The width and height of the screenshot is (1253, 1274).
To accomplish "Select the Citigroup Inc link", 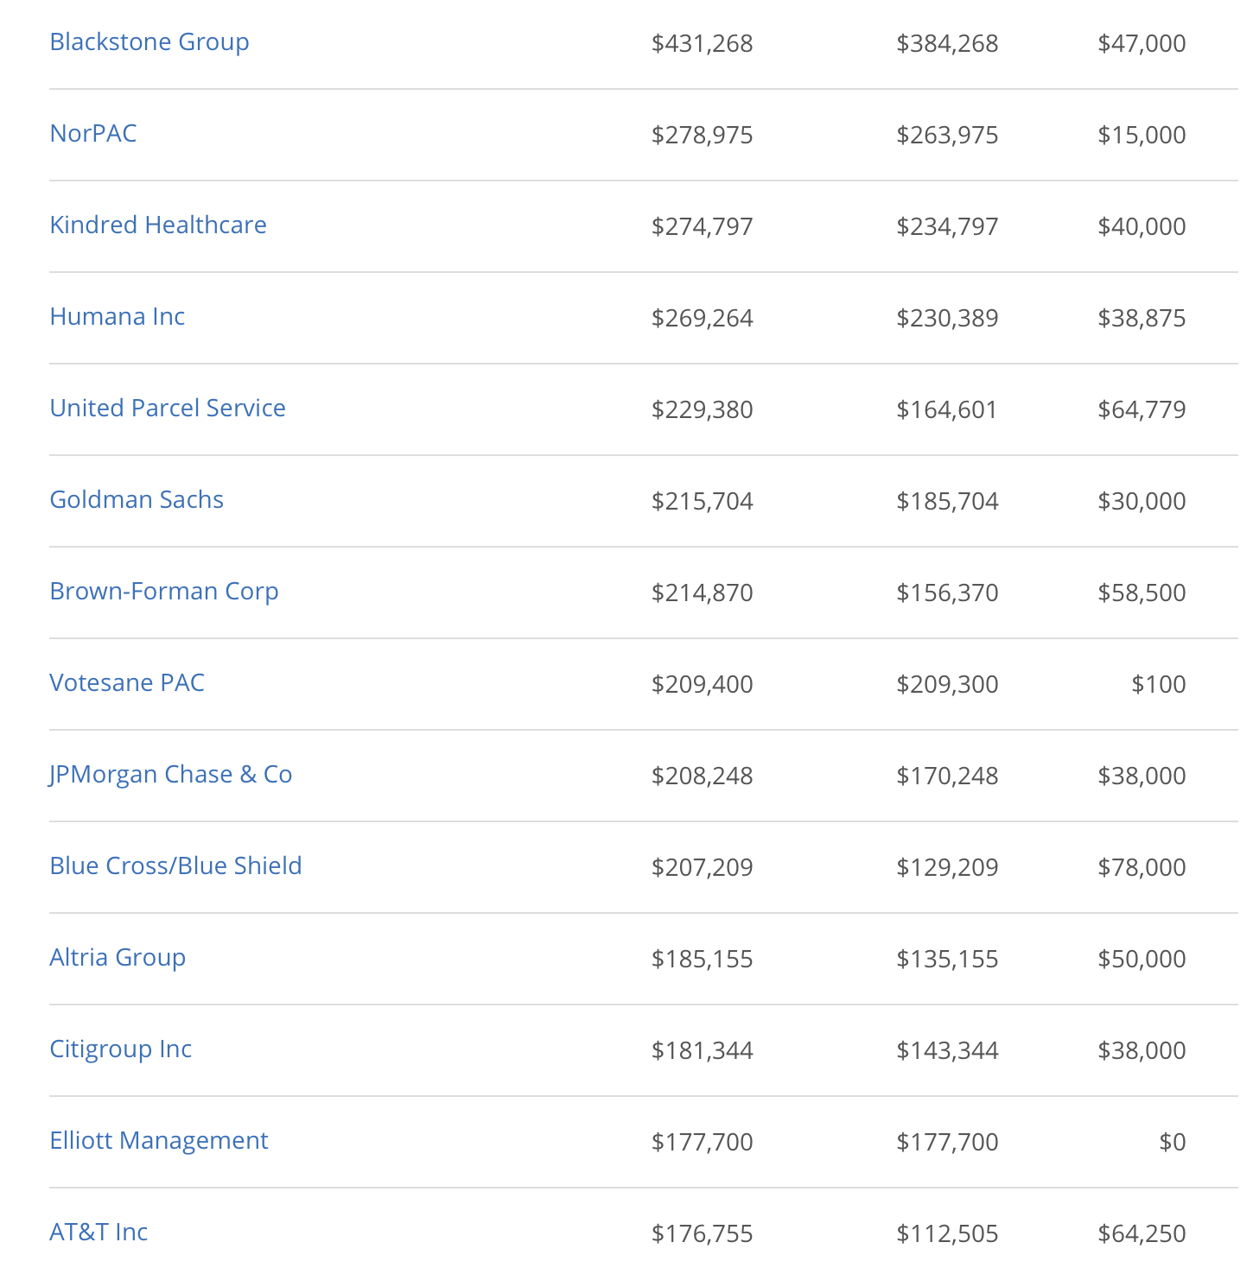I will (121, 1049).
